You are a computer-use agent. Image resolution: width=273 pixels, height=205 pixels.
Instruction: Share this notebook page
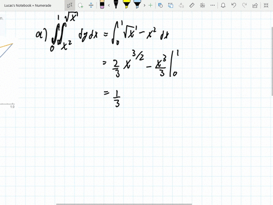255,5
